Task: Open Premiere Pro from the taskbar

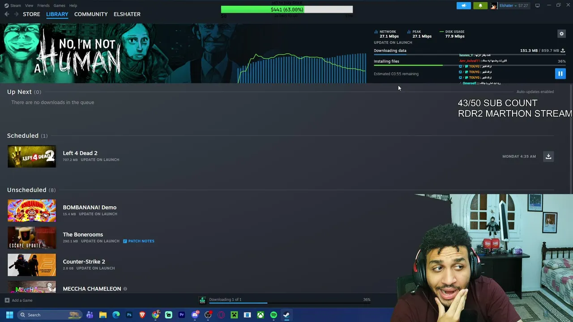Action: [182, 315]
